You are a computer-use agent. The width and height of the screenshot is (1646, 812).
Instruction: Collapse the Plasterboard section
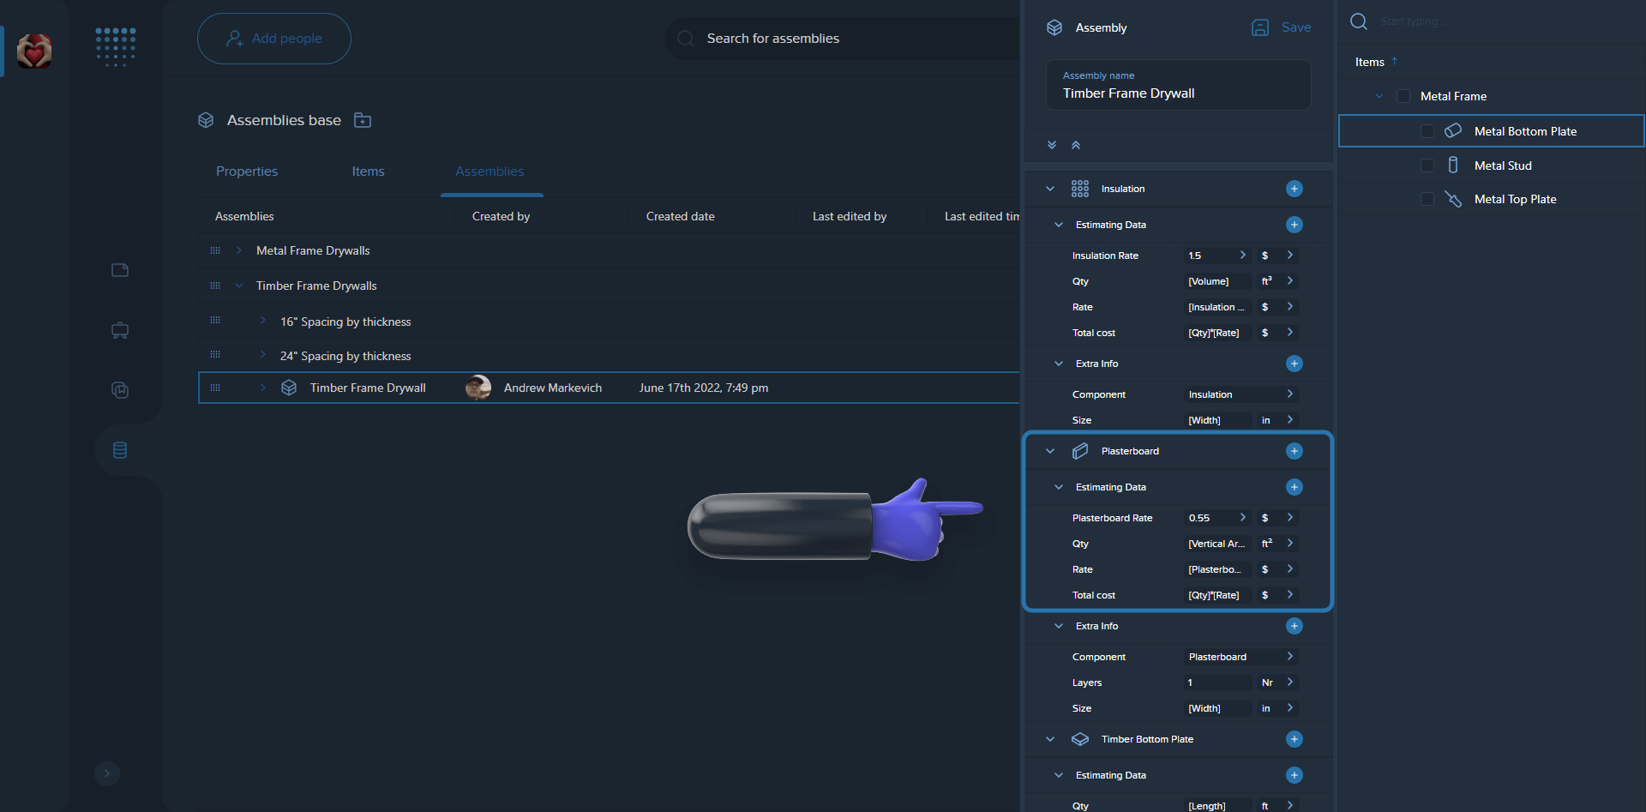(1050, 451)
